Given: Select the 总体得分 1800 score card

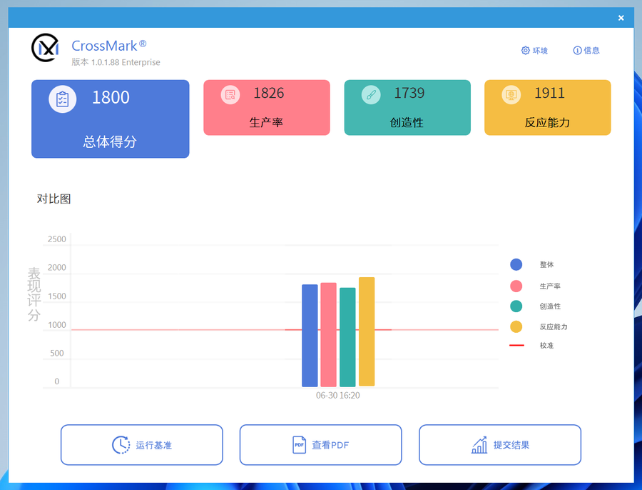Looking at the screenshot, I should coord(110,119).
